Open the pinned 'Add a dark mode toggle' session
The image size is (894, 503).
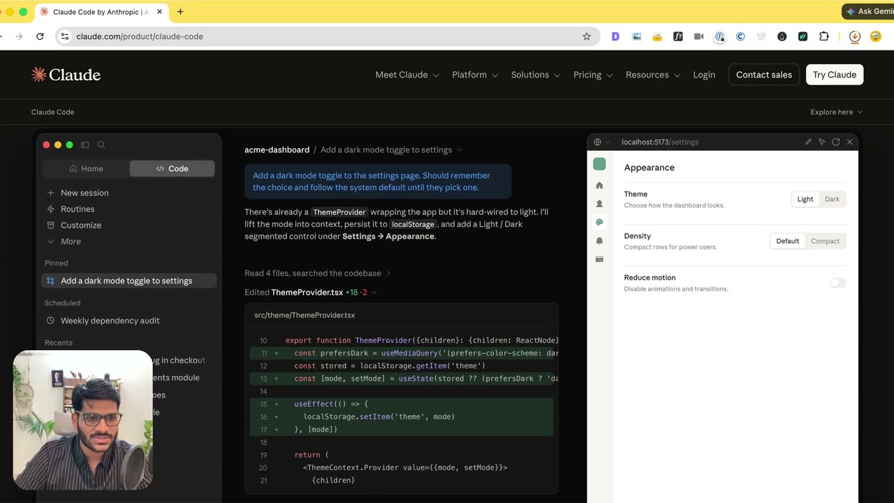click(129, 281)
